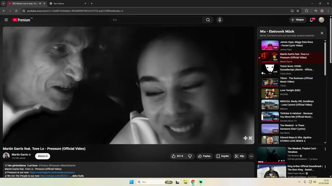The image size is (332, 186).
Task: Open File Explorer from taskbar
Action: (185, 182)
